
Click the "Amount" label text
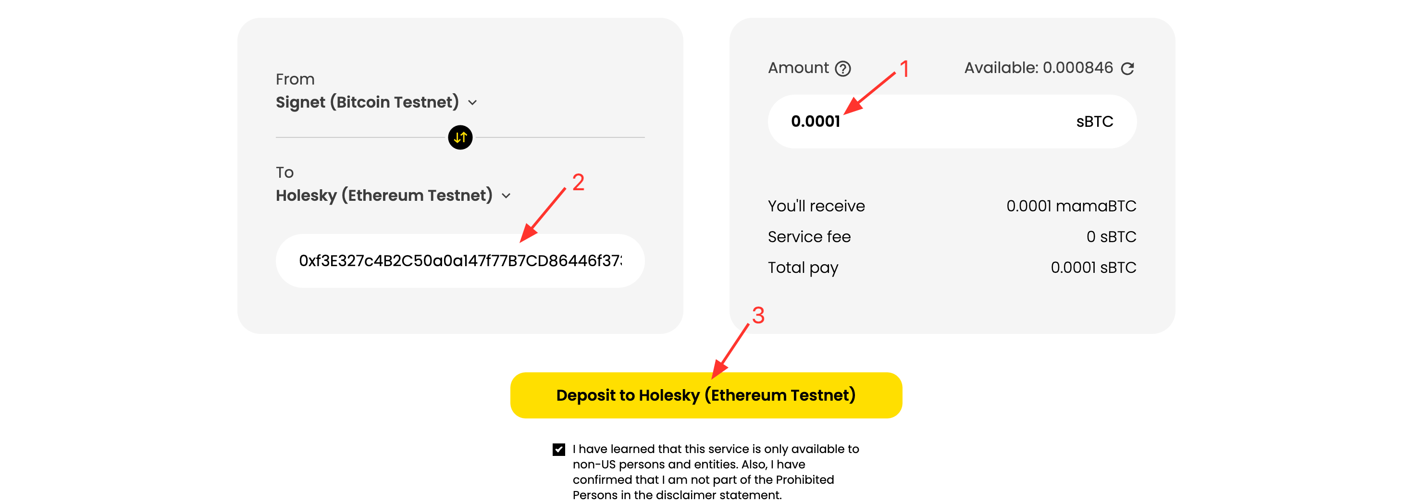[x=798, y=68]
